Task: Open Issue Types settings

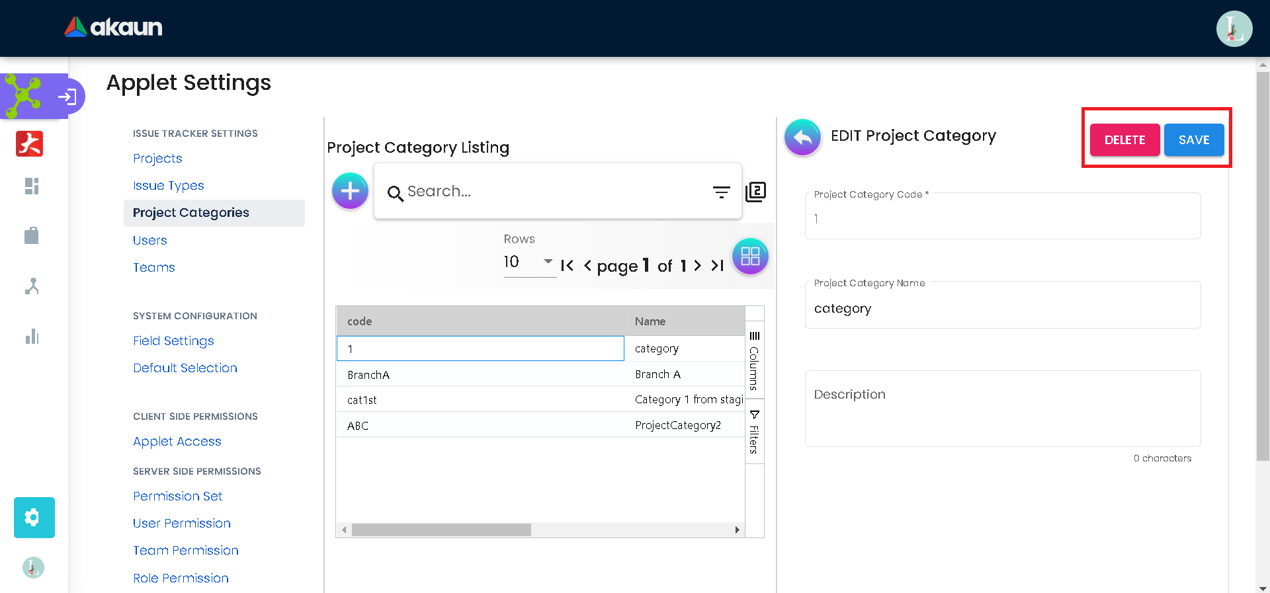Action: 168,186
